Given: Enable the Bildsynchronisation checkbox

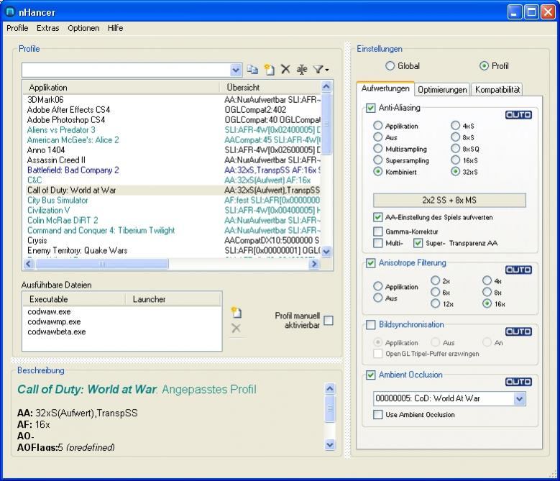Looking at the screenshot, I should tap(371, 324).
